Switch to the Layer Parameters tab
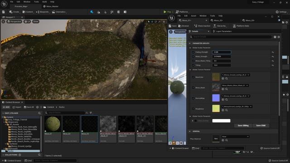The height and width of the screenshot is (163, 290). pyautogui.click(x=222, y=31)
